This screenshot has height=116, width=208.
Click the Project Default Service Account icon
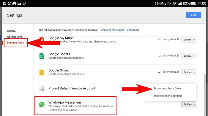coord(42,89)
